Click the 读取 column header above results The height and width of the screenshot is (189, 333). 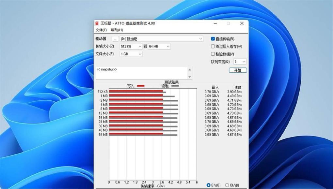click(x=238, y=87)
